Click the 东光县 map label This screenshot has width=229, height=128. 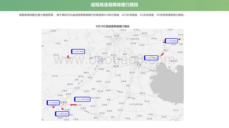(120, 110)
